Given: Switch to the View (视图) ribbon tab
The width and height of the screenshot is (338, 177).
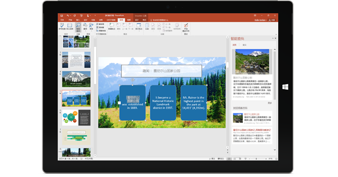Looking at the screenshot, I should [x=128, y=20].
